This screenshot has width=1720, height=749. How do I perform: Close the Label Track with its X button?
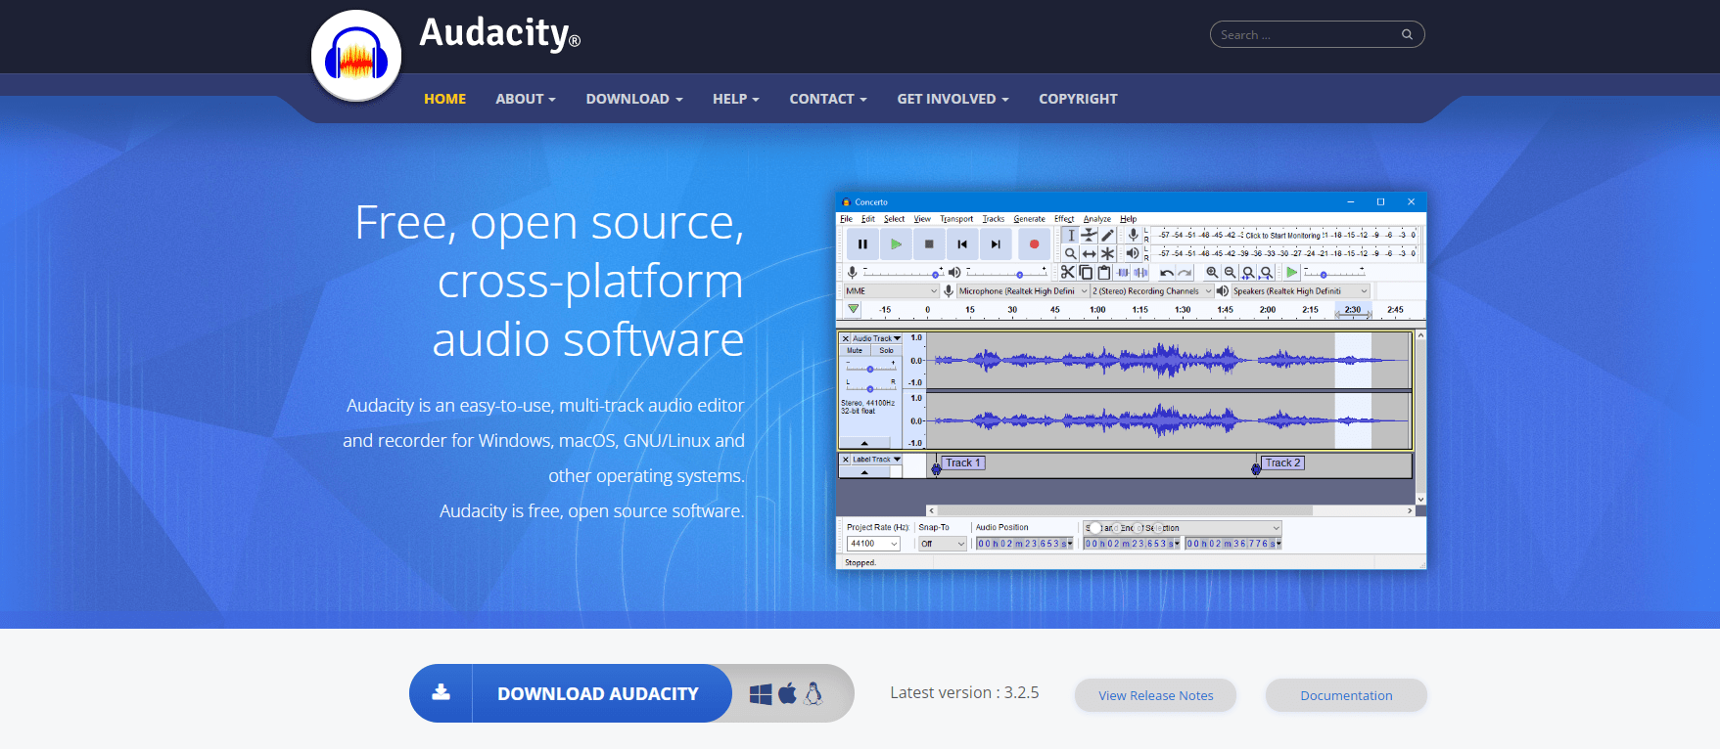click(846, 460)
